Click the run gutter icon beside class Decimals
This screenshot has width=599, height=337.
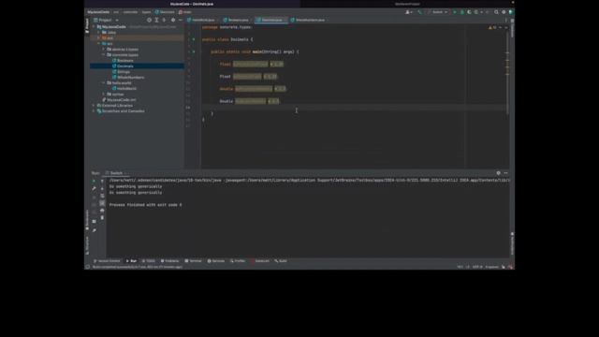(x=194, y=39)
